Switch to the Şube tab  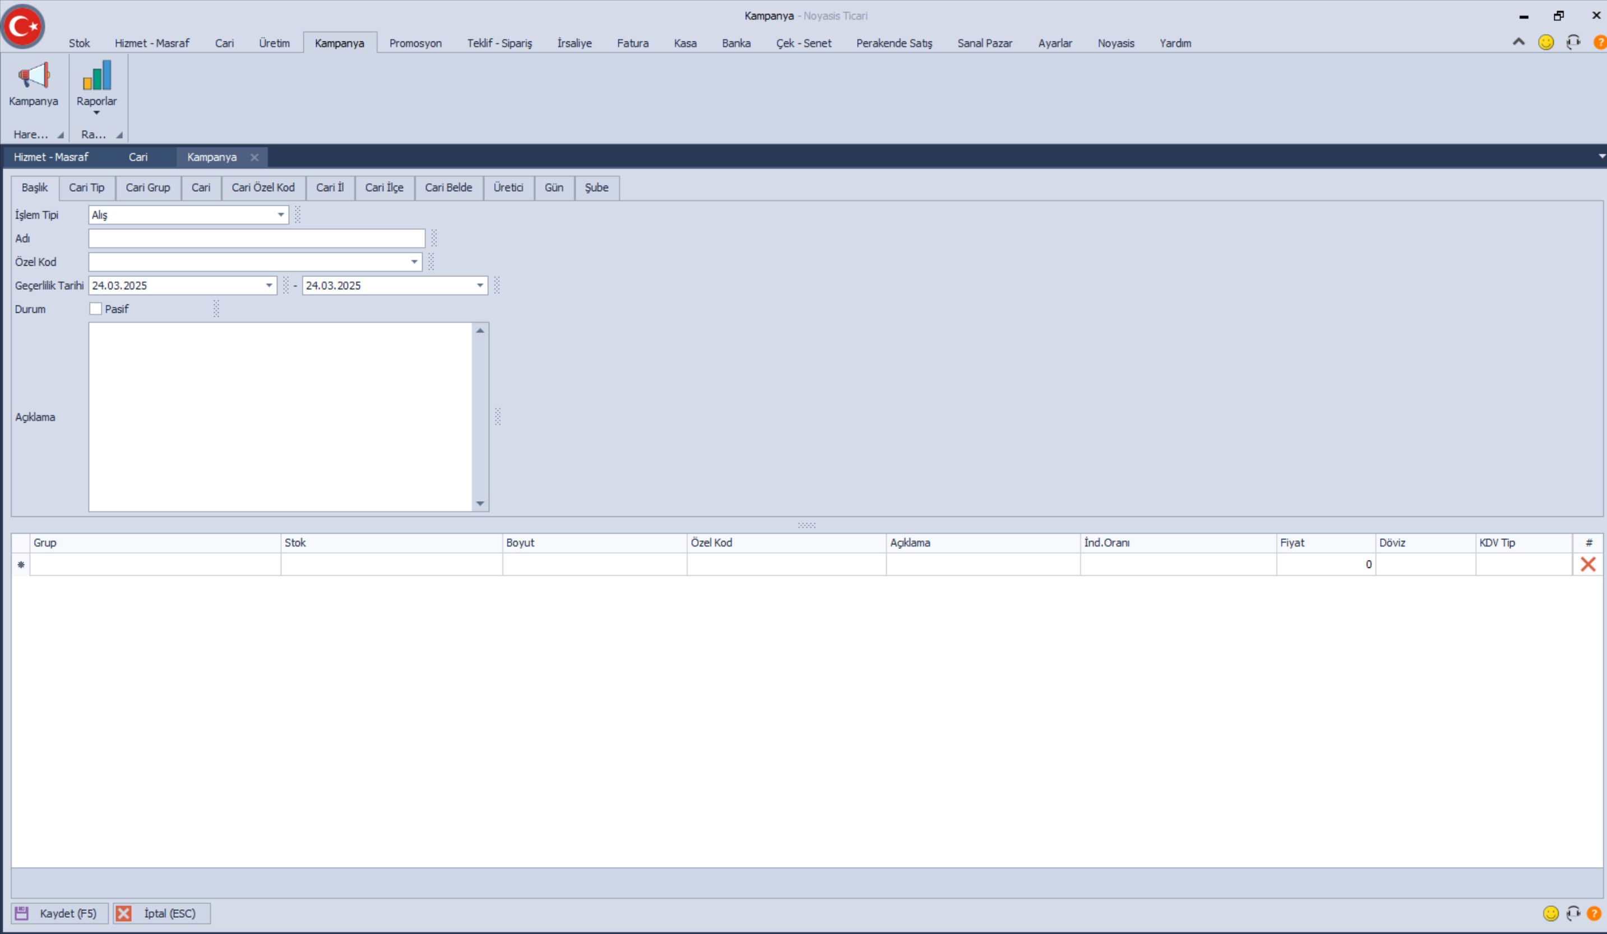[x=597, y=188]
